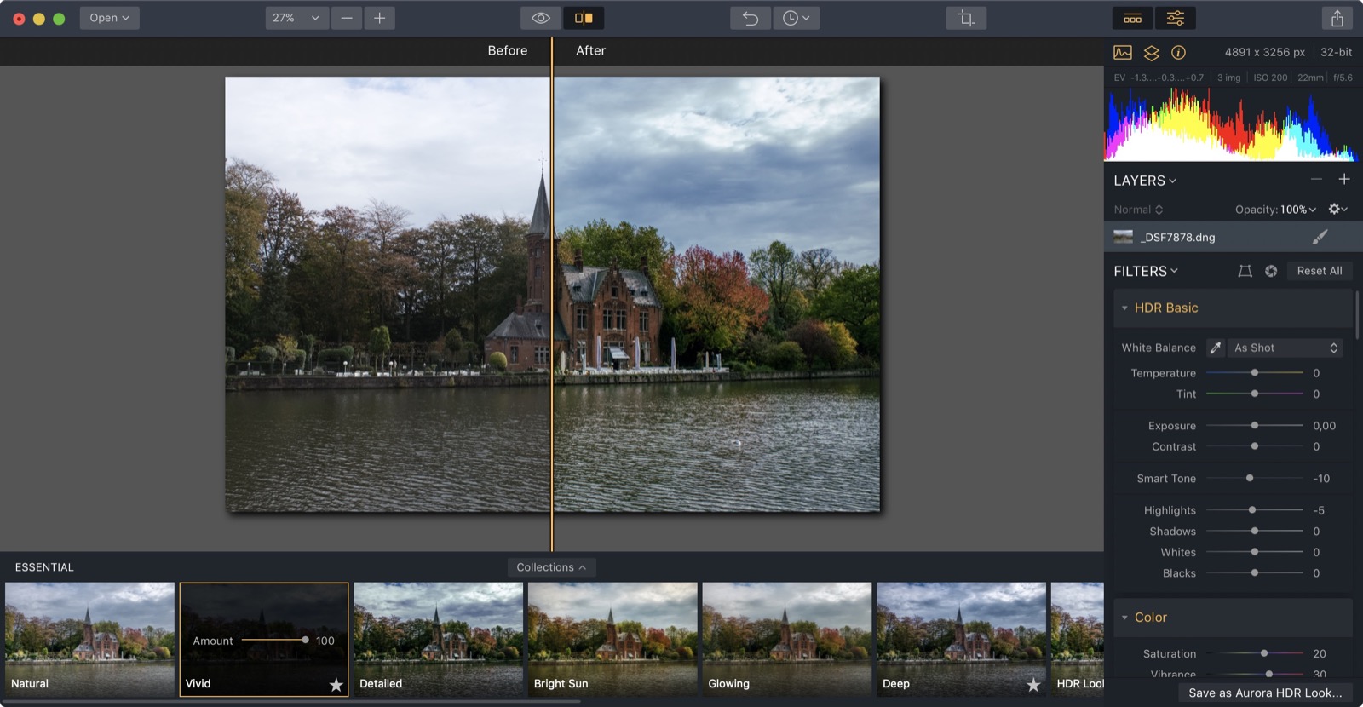Screen dimensions: 1363x707
Task: Collapse the LAYERS section
Action: 1145,181
